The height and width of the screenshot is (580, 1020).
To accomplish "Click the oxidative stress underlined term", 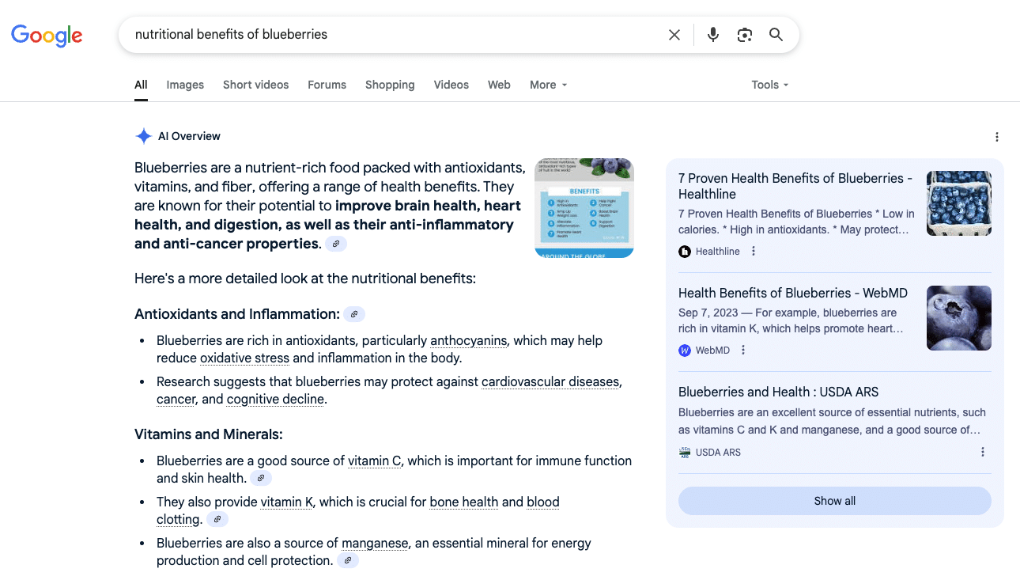I will click(244, 358).
